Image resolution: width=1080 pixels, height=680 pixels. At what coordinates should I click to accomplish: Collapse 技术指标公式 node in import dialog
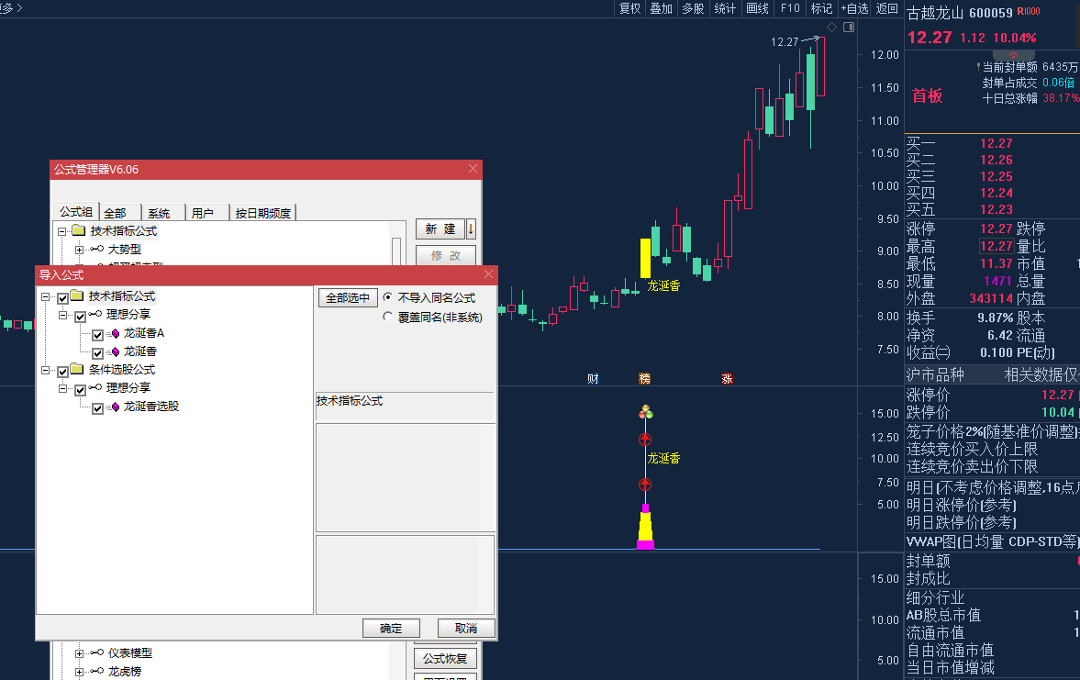(46, 297)
